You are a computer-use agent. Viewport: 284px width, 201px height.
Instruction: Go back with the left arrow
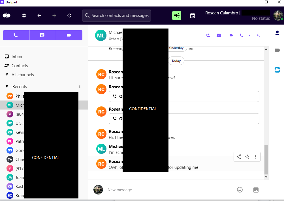click(x=39, y=16)
